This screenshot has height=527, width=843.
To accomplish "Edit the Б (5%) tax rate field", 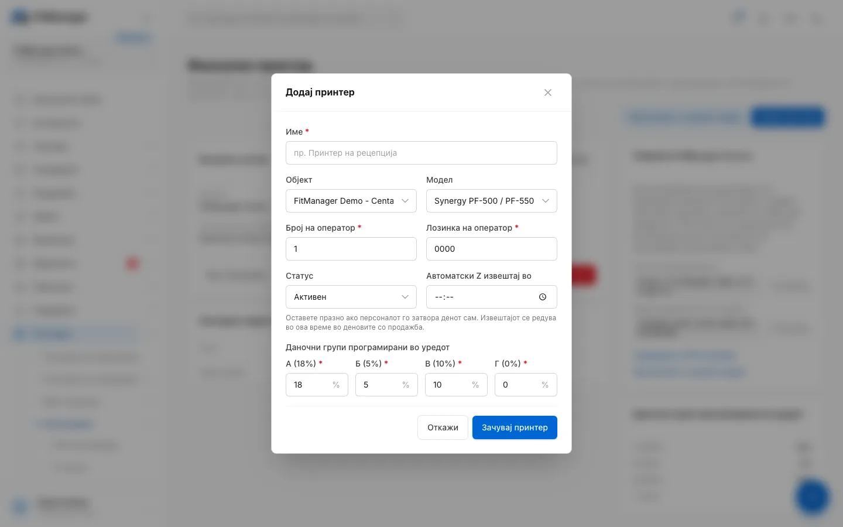I will tap(386, 385).
